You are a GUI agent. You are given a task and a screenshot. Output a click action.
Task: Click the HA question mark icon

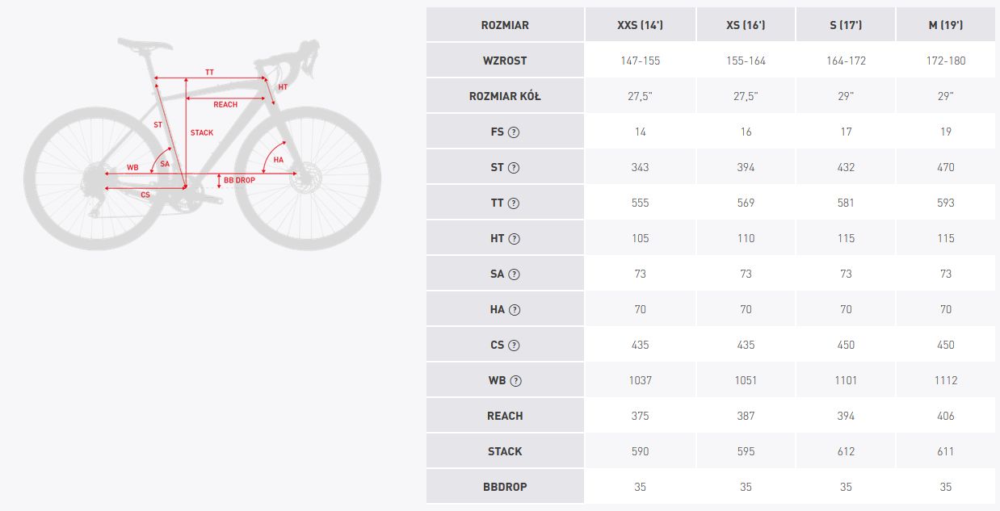pyautogui.click(x=515, y=309)
